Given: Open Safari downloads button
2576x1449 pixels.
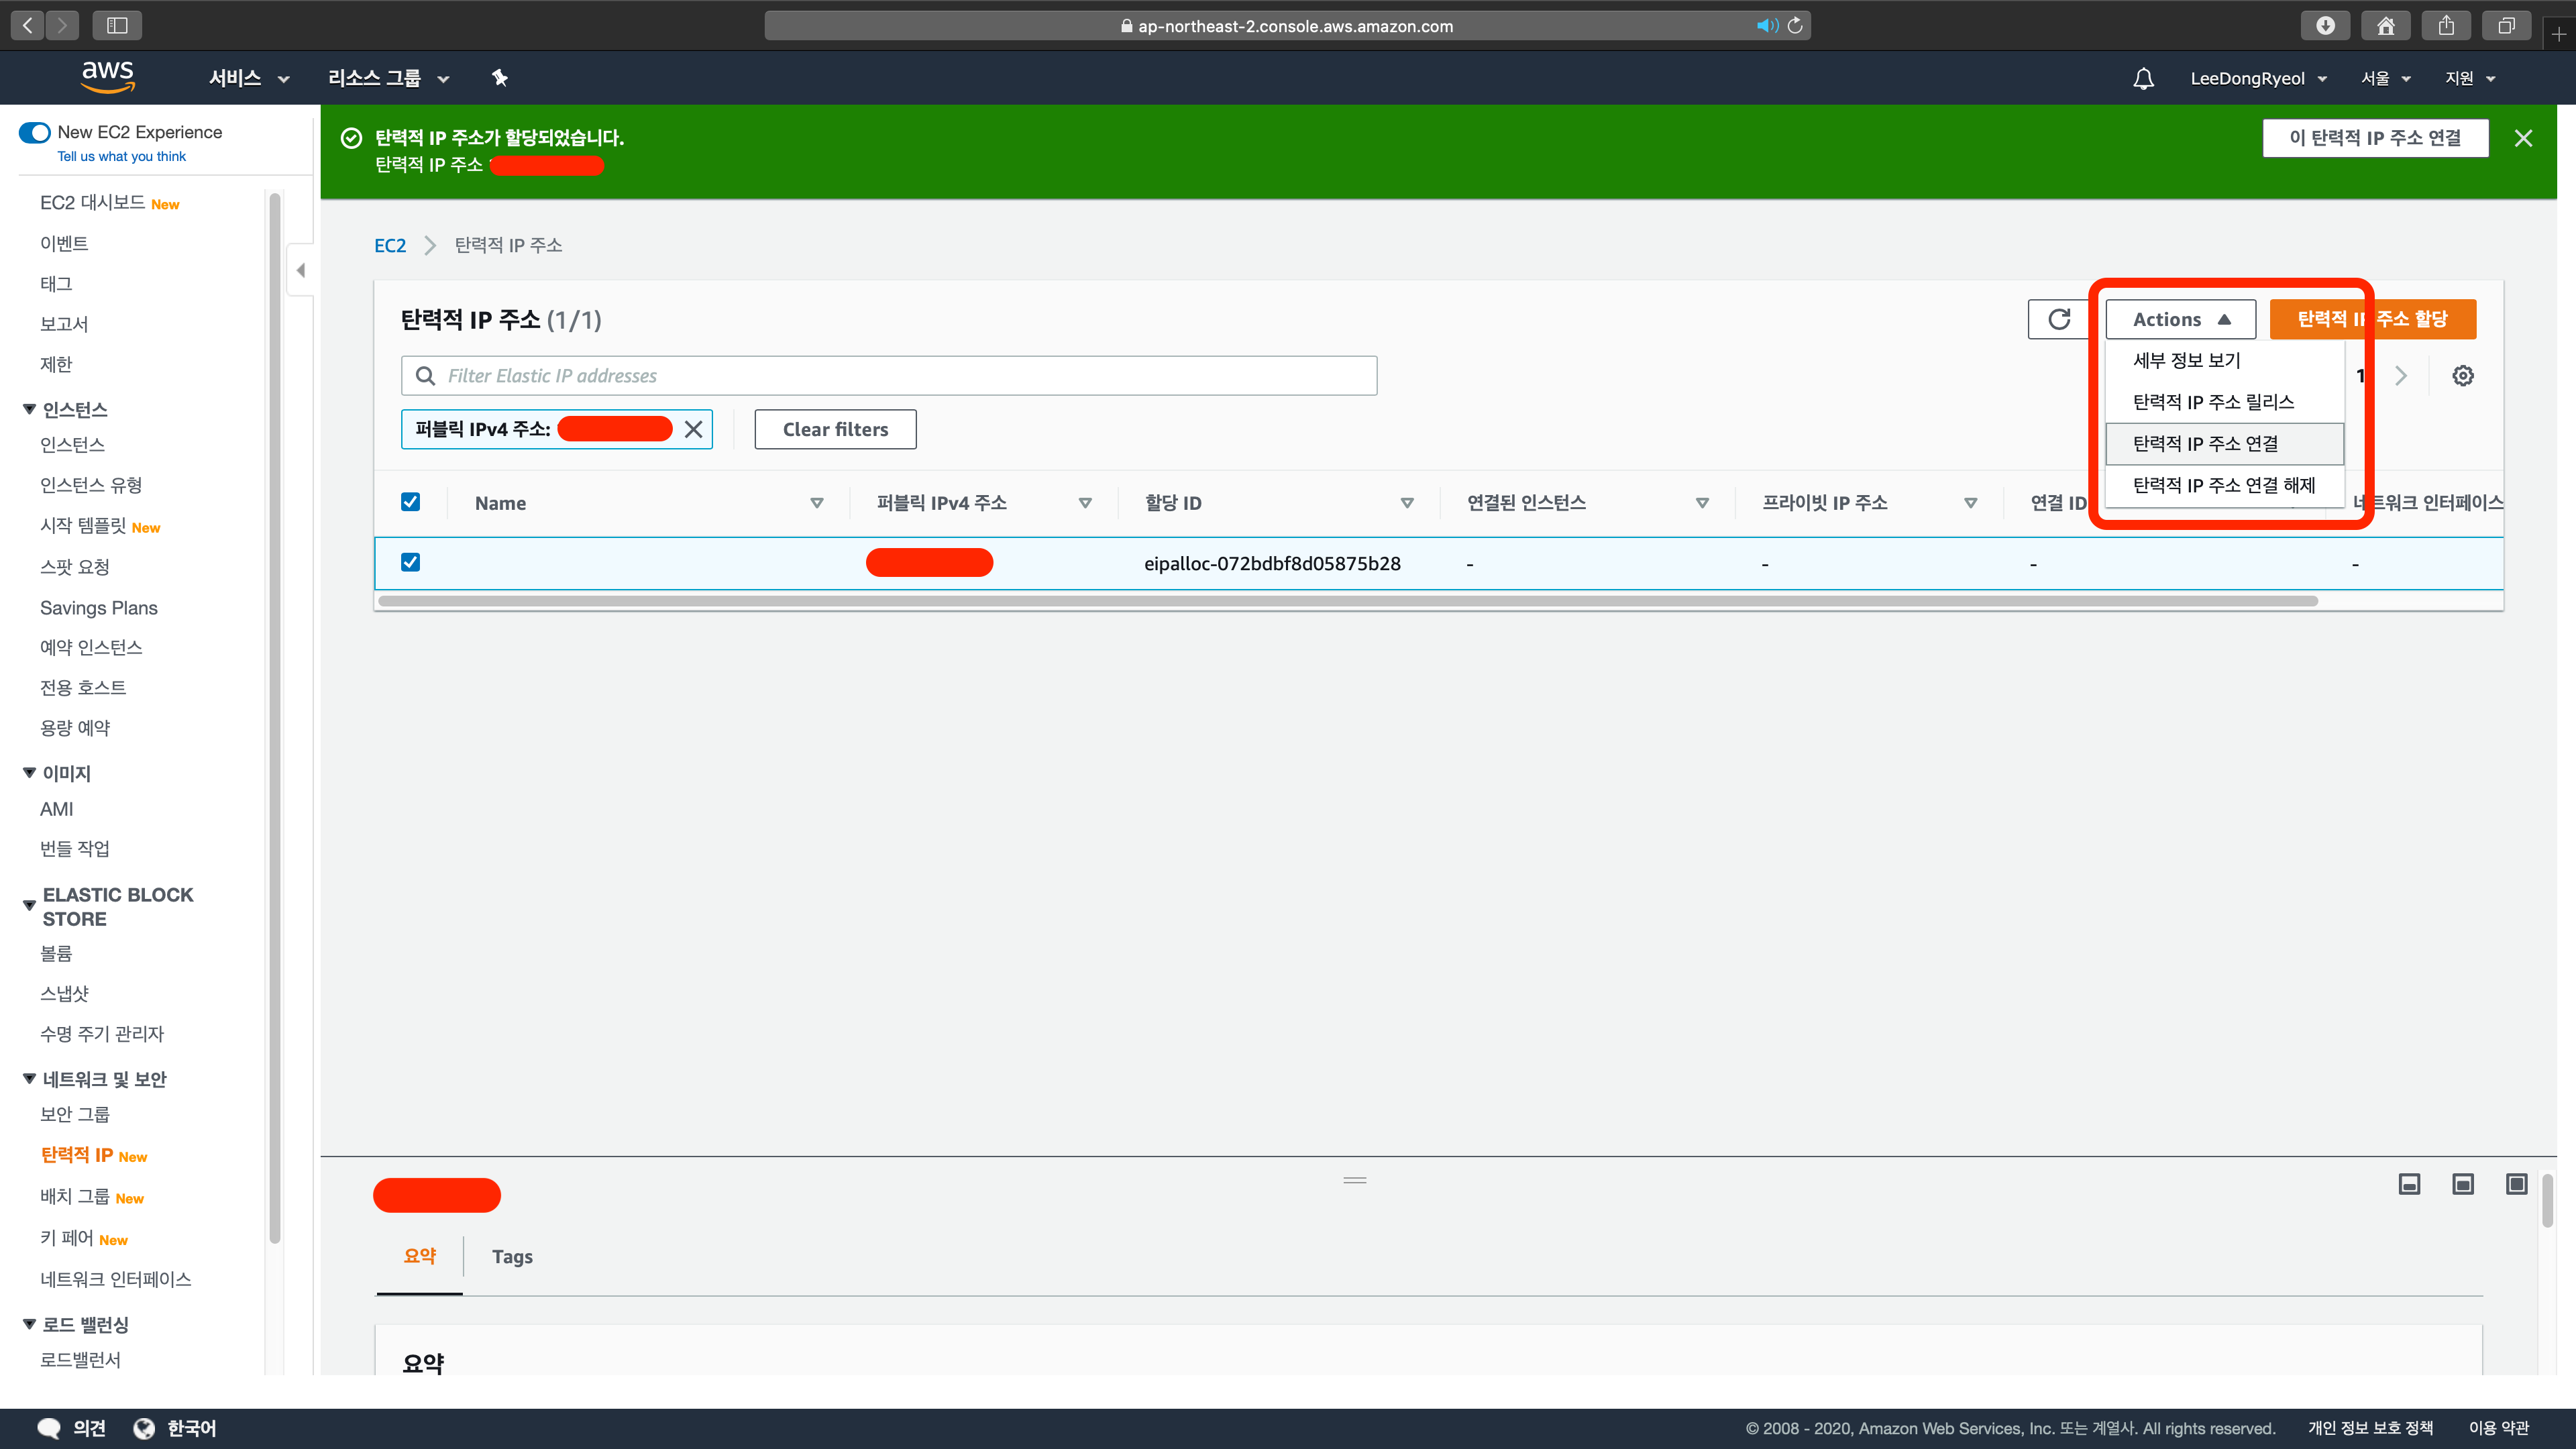Looking at the screenshot, I should click(2326, 25).
